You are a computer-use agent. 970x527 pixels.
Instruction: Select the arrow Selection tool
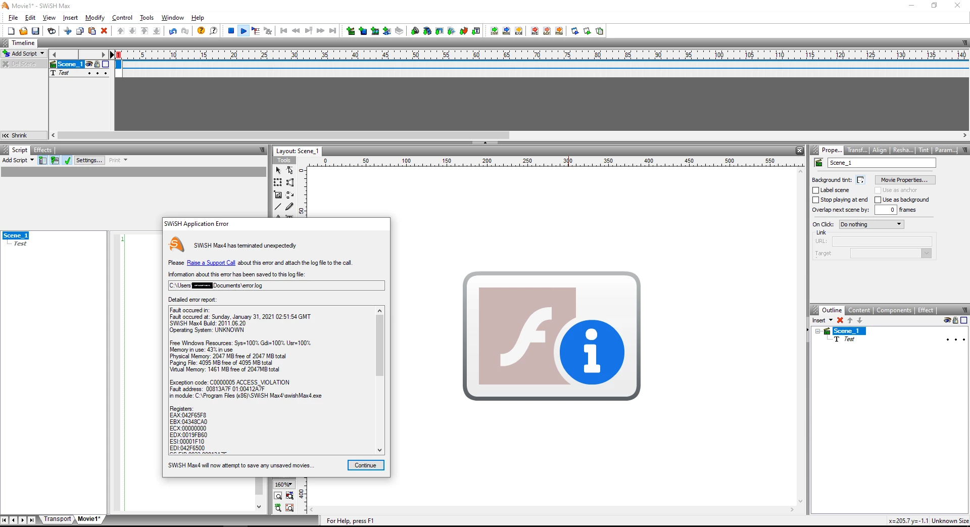coord(278,170)
